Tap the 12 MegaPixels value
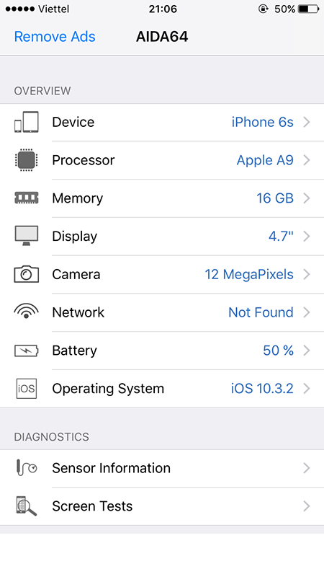324x577 pixels. click(x=249, y=274)
